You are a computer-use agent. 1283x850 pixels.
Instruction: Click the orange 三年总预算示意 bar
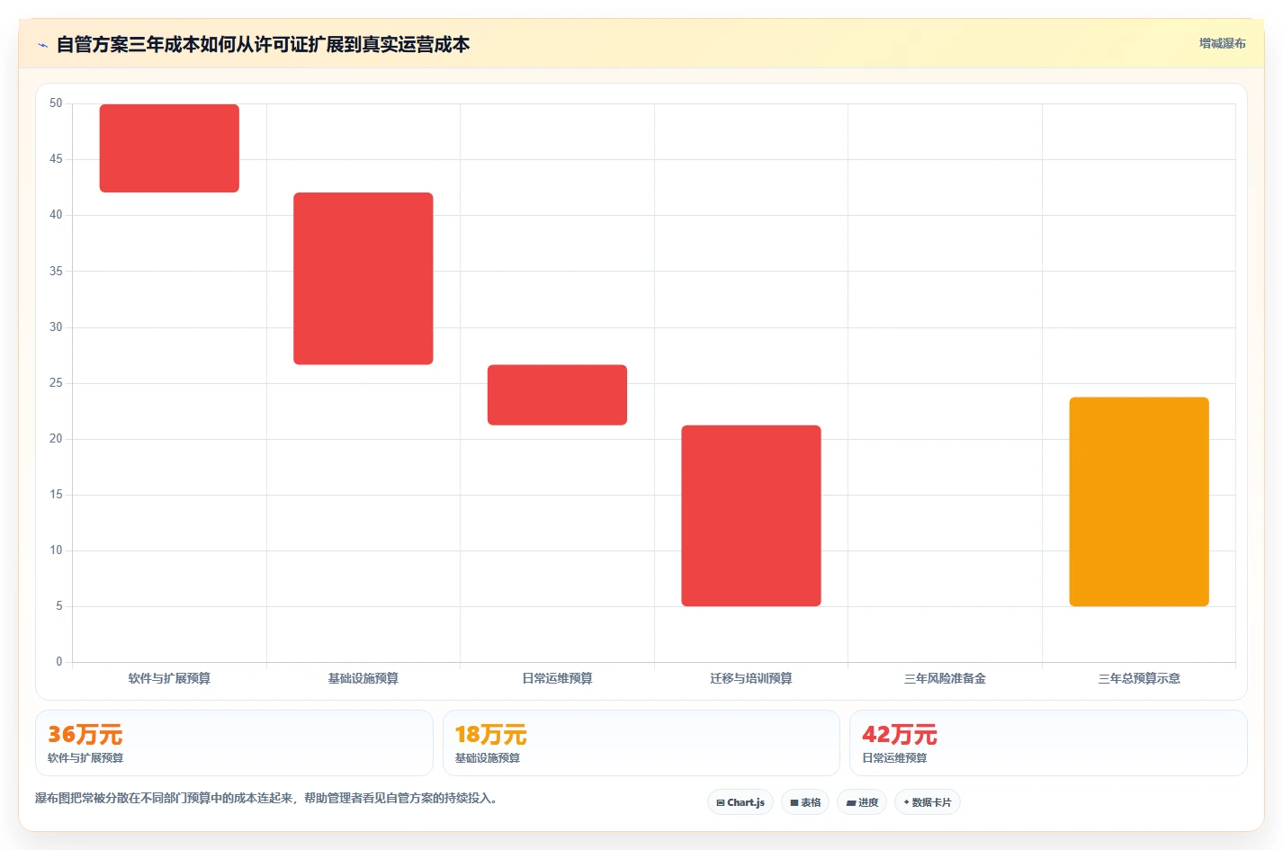coord(1139,502)
